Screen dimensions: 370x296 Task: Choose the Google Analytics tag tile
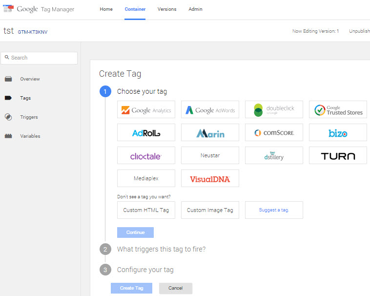coord(146,109)
